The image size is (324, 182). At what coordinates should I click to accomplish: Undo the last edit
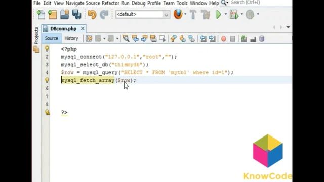pyautogui.click(x=92, y=15)
